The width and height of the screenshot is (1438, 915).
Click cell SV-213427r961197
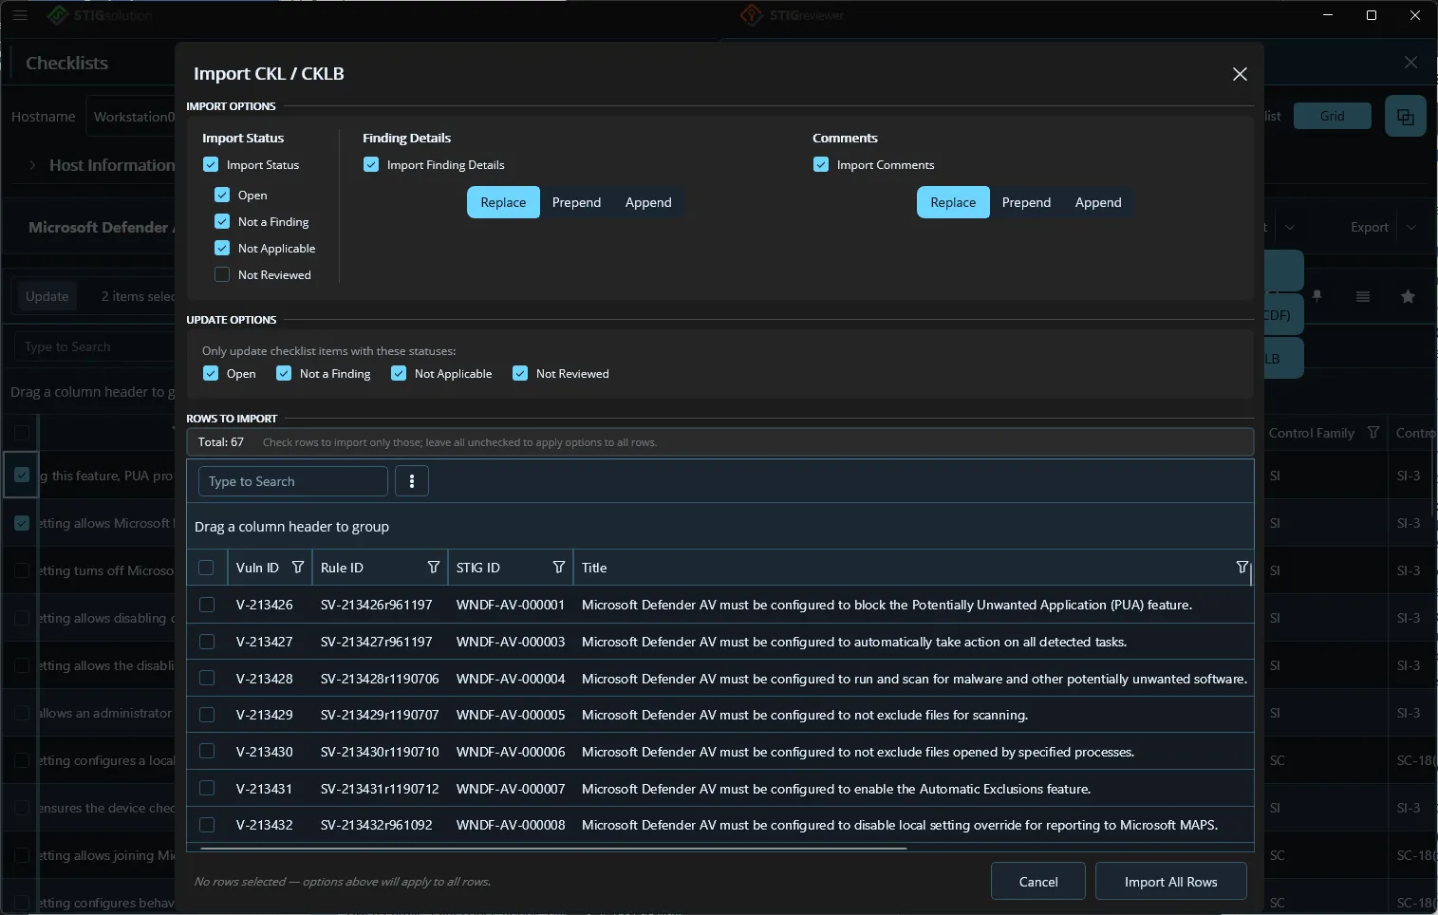pos(377,642)
